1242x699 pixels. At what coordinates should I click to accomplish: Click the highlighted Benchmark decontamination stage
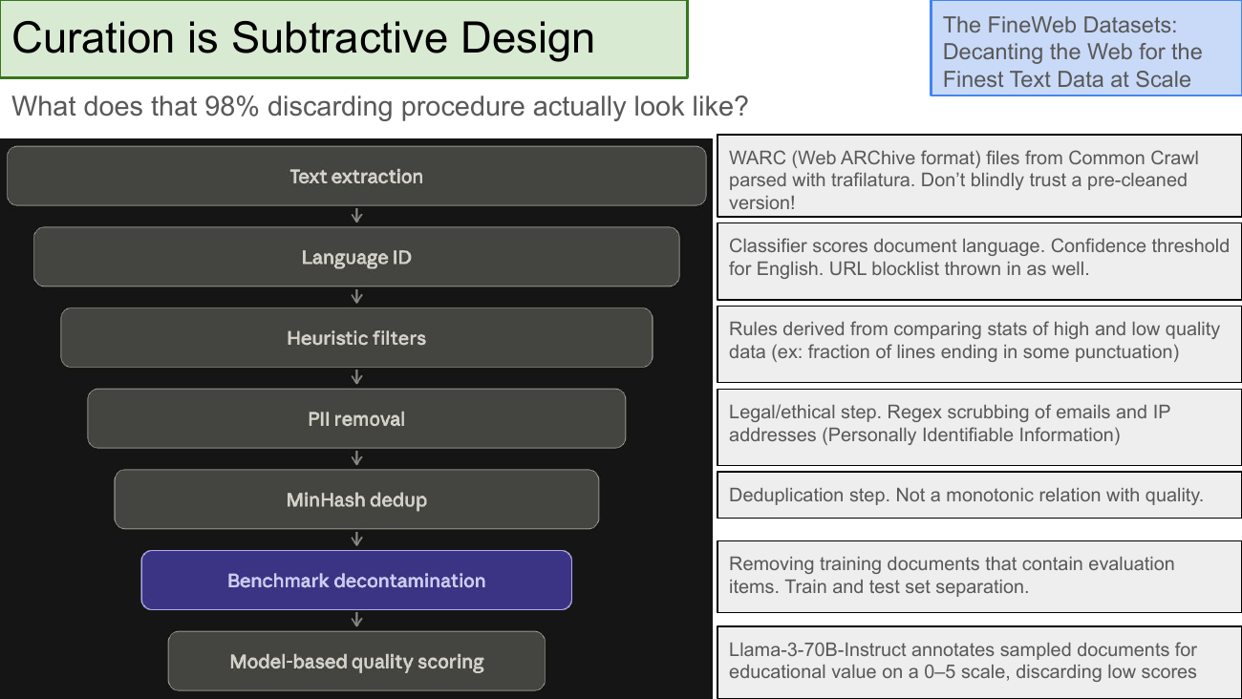[356, 581]
